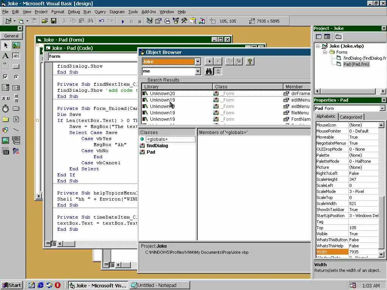Open the search text dropdown showing 'me'
This screenshot has height=290, width=387.
[x=198, y=71]
